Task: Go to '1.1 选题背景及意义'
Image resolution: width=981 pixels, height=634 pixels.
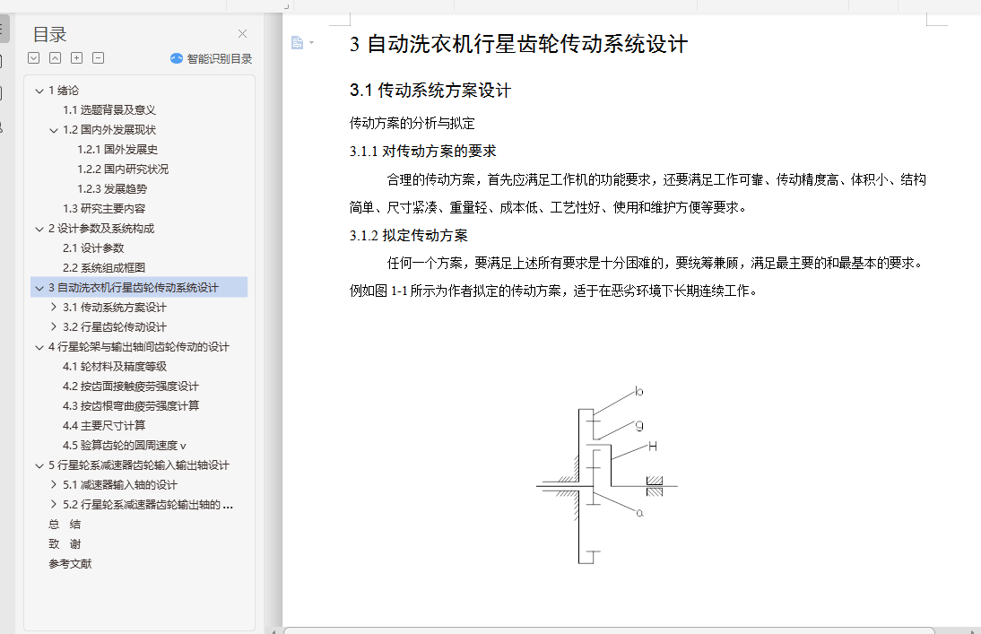Action: point(109,110)
